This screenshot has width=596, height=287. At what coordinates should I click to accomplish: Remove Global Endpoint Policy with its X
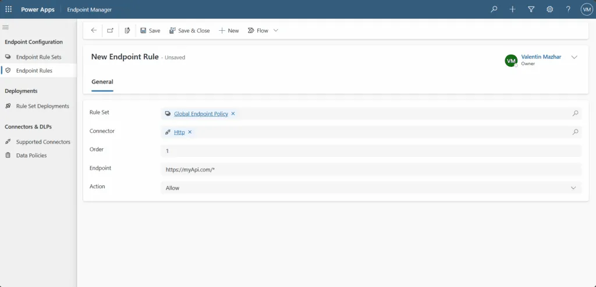(233, 113)
